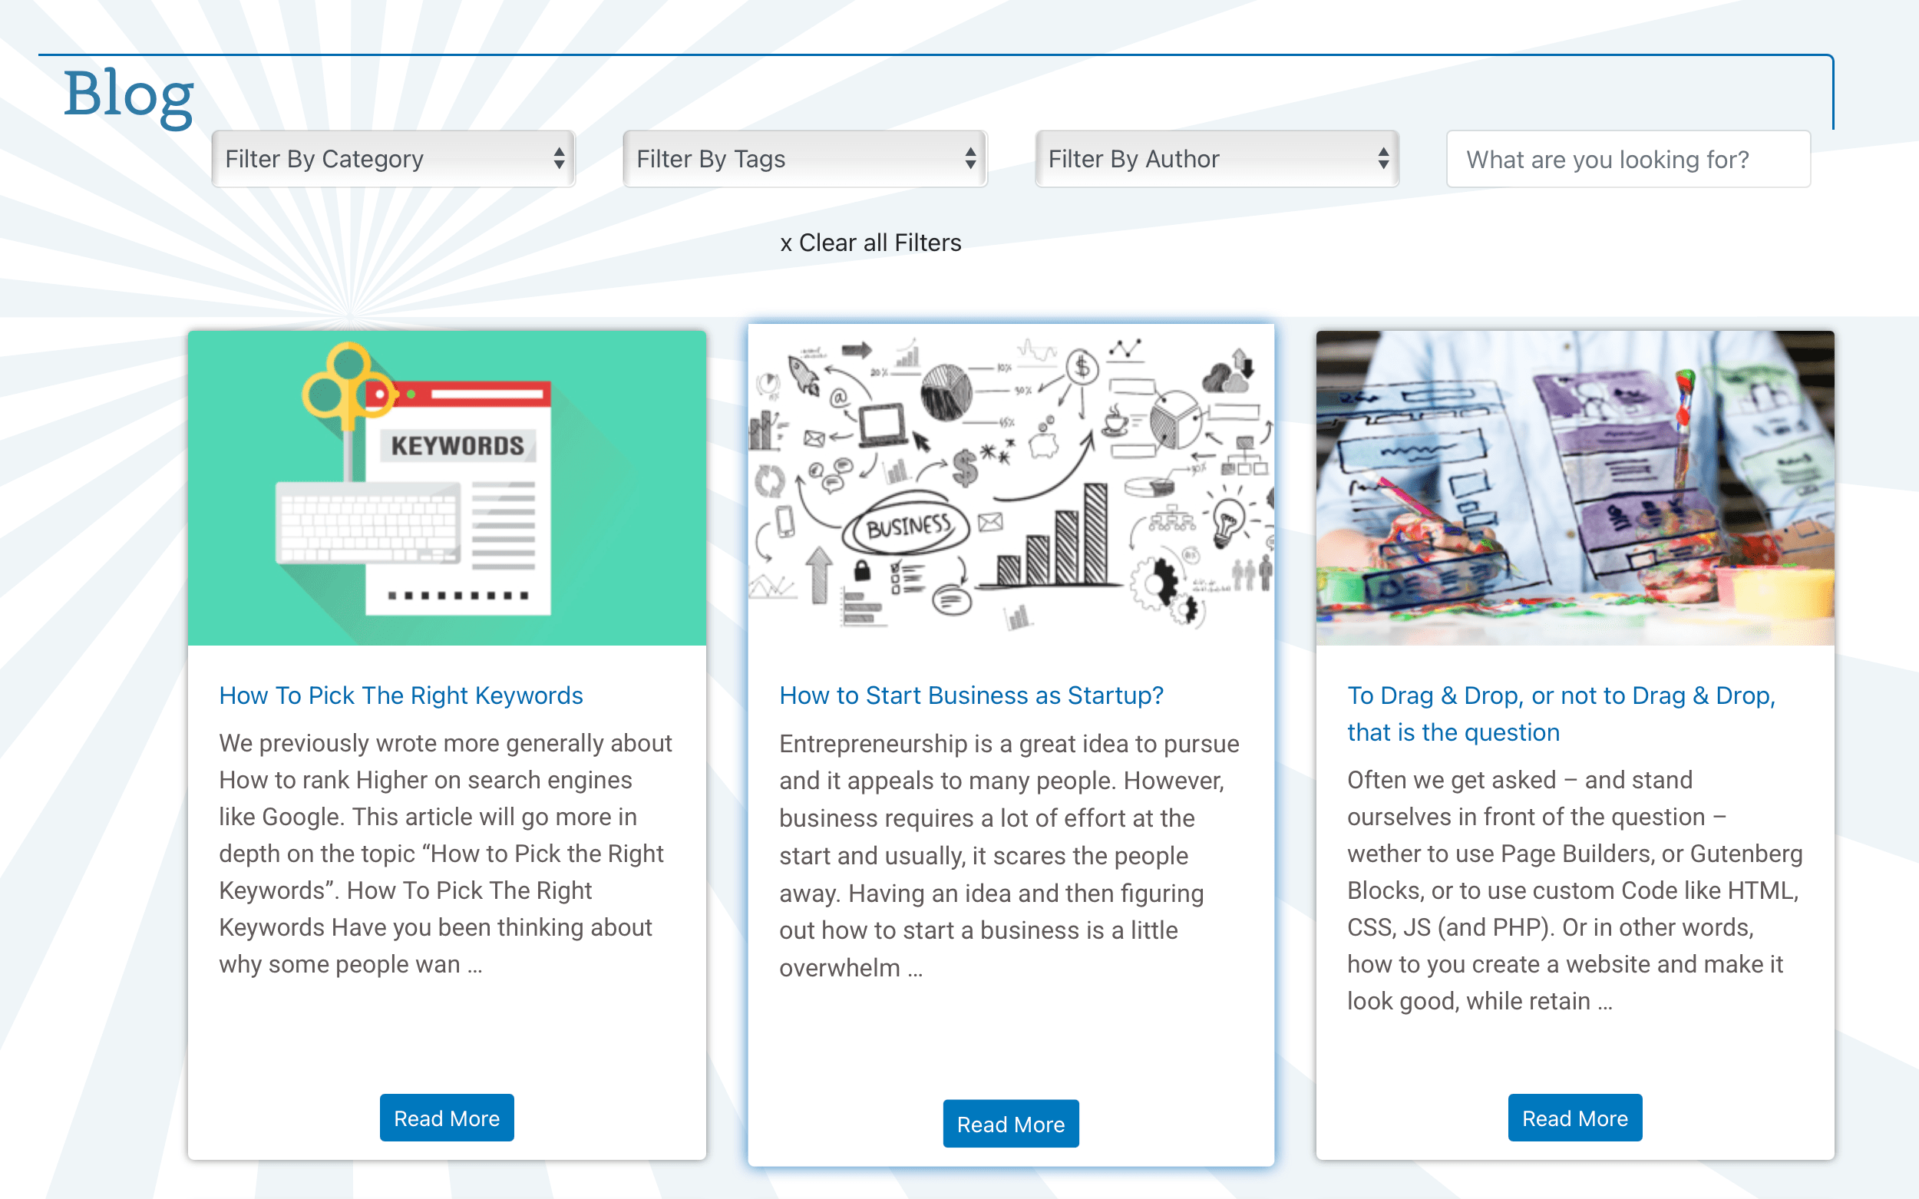Open the Filter By Tags dropdown

tap(805, 159)
